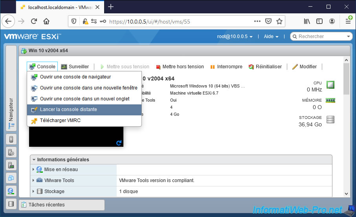Viewport: 356px width, 217px height.
Task: Open a new browser tab
Action: [x=111, y=7]
